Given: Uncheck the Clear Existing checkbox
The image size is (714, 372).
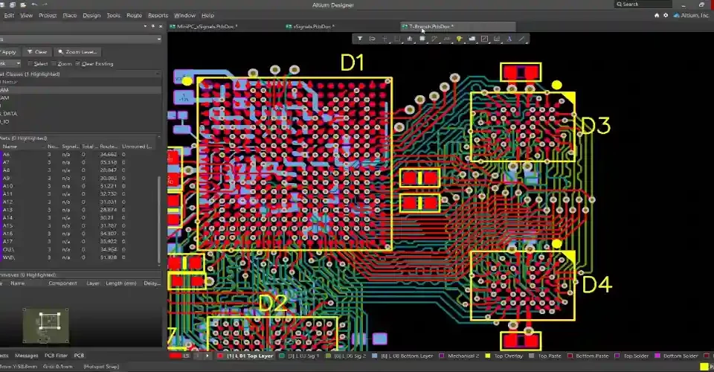Looking at the screenshot, I should tap(77, 64).
